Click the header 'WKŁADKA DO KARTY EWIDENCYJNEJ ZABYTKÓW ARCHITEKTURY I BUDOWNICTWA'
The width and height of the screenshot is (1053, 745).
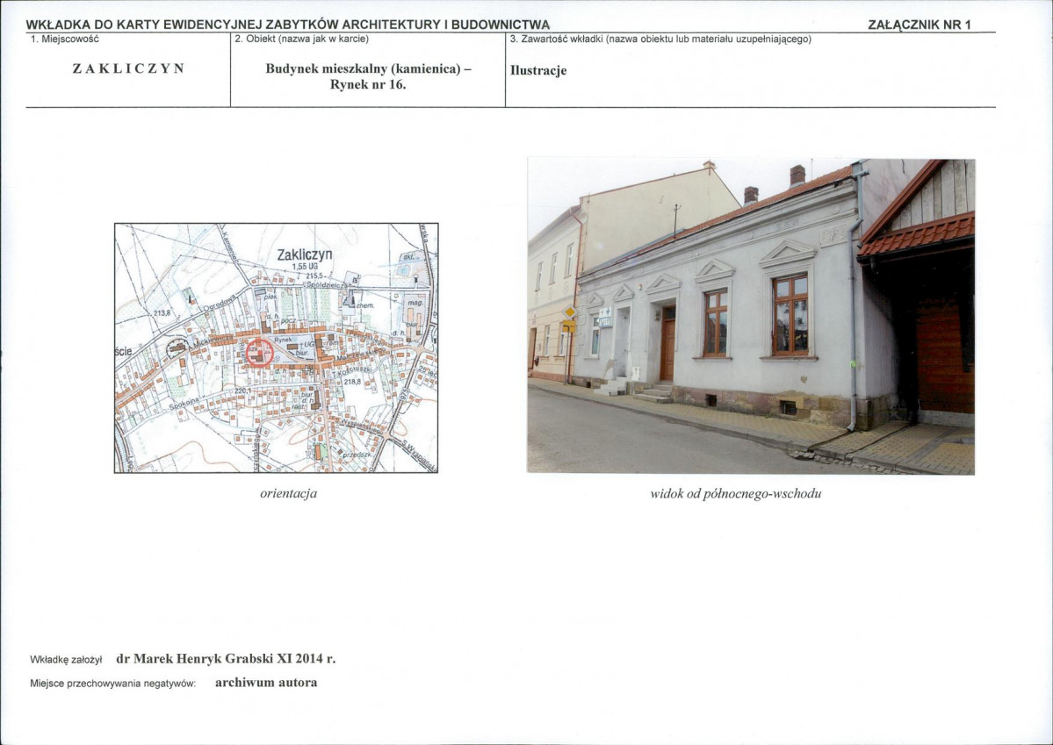pyautogui.click(x=287, y=25)
